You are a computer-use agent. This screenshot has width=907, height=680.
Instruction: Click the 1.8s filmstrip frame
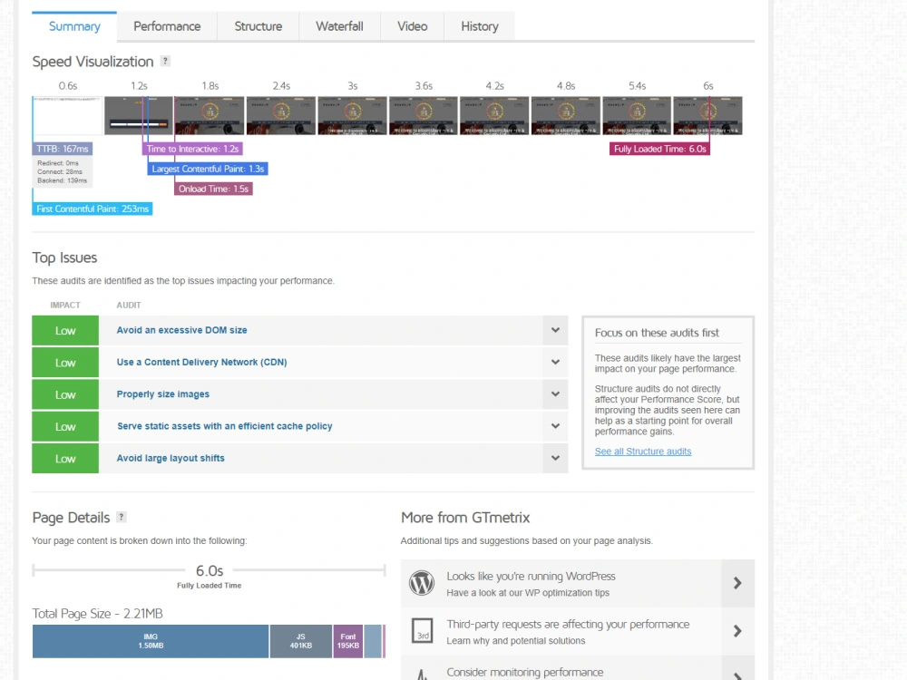click(x=210, y=116)
